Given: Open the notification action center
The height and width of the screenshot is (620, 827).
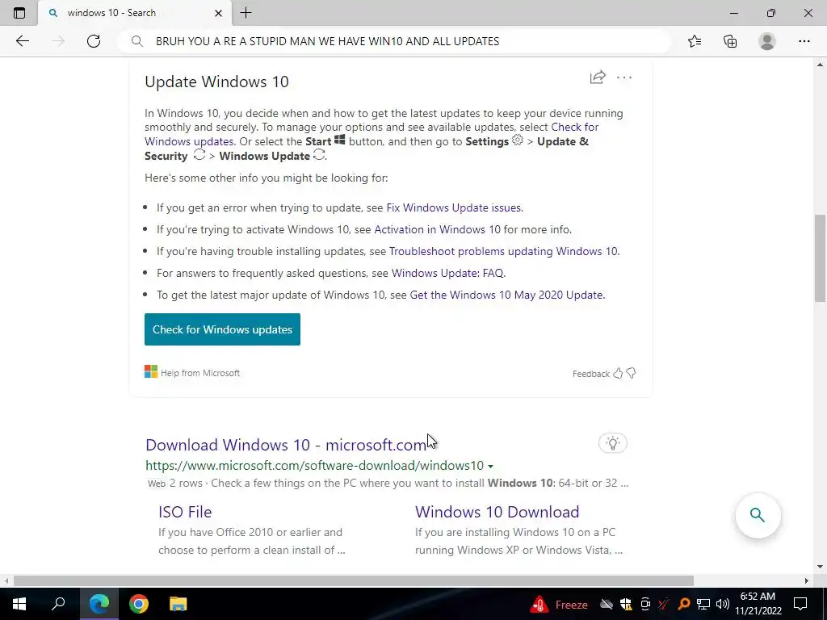Looking at the screenshot, I should click(800, 604).
